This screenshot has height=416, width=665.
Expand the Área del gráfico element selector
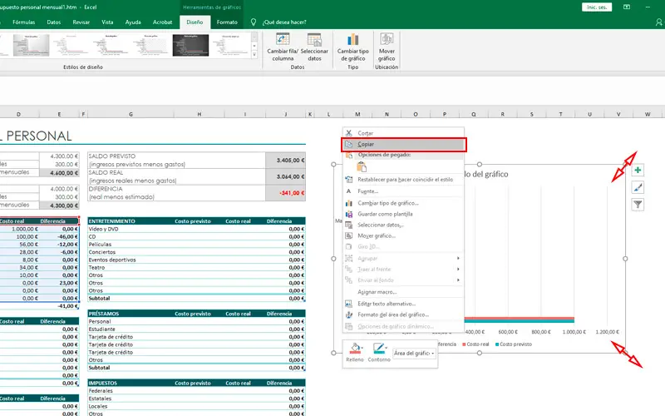[414, 354]
